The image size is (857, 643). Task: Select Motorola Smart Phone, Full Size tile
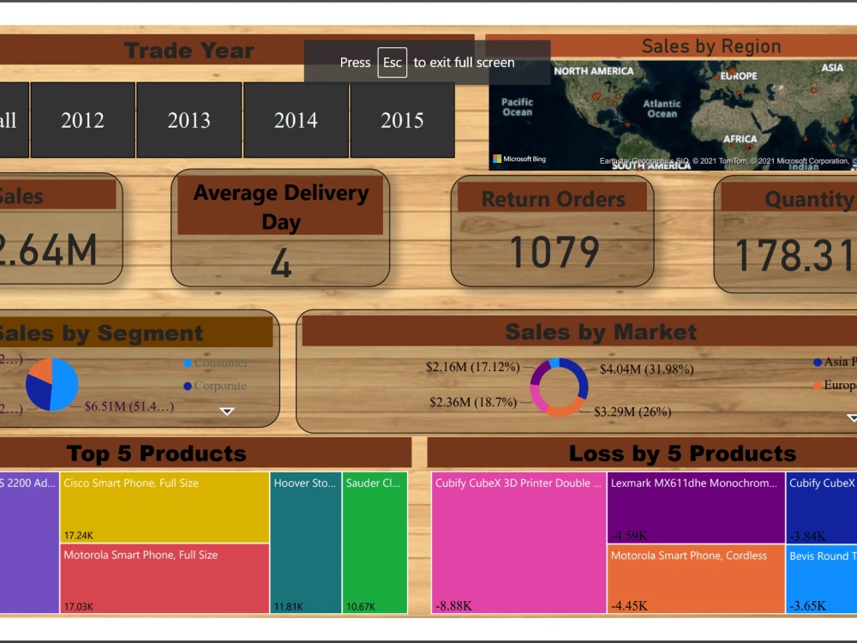165,579
